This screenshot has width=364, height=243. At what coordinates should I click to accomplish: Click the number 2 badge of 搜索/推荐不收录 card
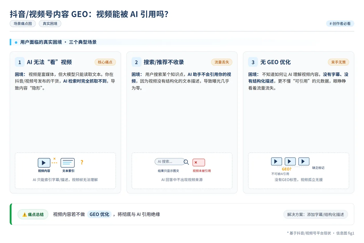coord(136,62)
